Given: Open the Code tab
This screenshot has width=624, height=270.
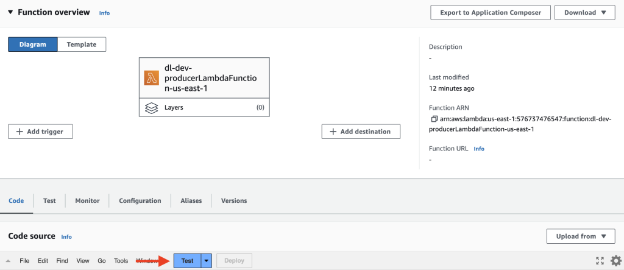Looking at the screenshot, I should tap(16, 201).
